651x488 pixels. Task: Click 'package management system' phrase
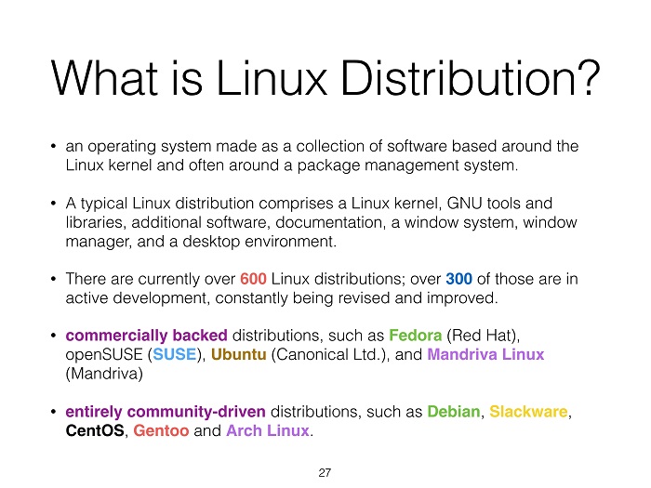(x=405, y=165)
